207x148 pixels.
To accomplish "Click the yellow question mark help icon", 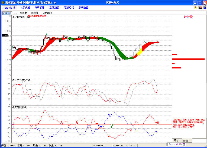I will (x=195, y=8).
